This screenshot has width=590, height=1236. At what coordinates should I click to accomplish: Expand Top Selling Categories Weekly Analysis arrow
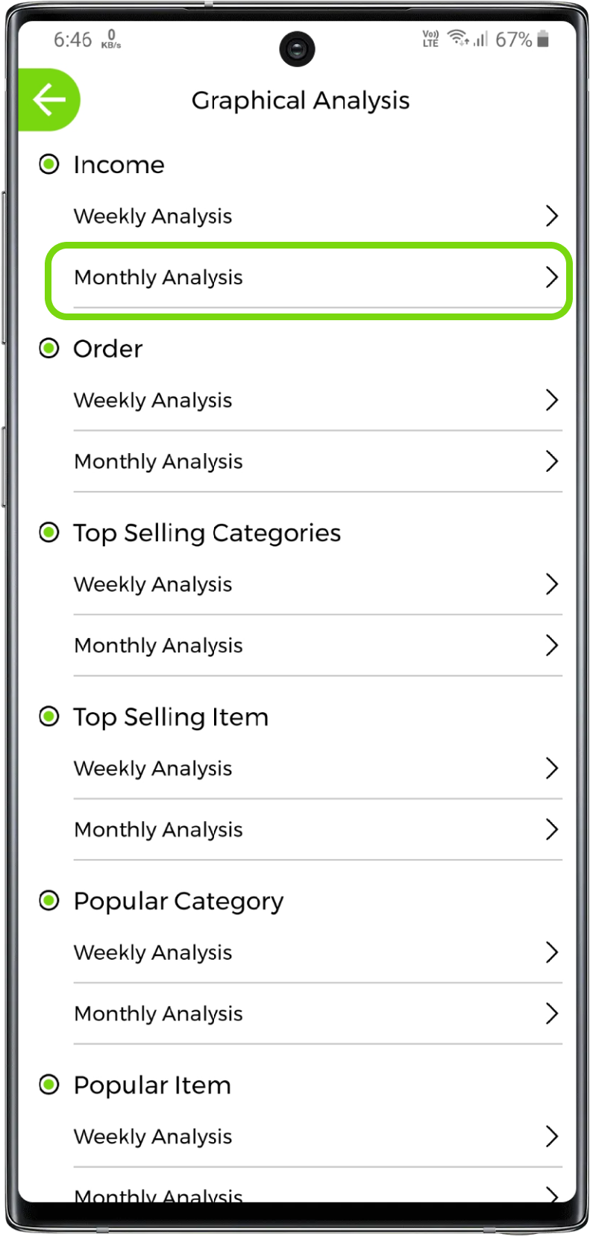(551, 584)
